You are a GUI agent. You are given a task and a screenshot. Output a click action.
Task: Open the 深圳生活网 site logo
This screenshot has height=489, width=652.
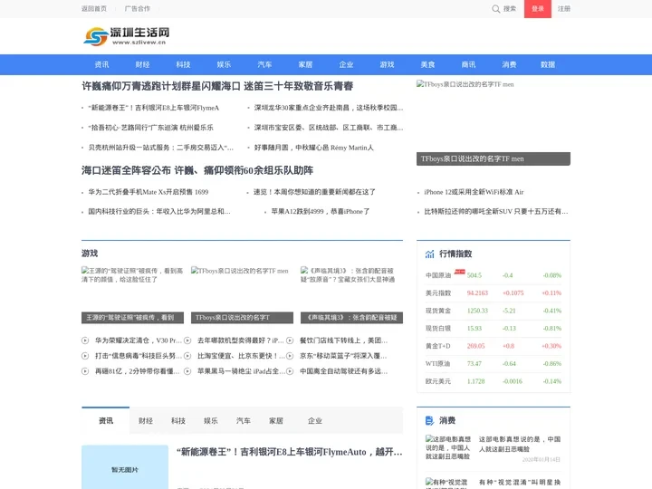(126, 36)
